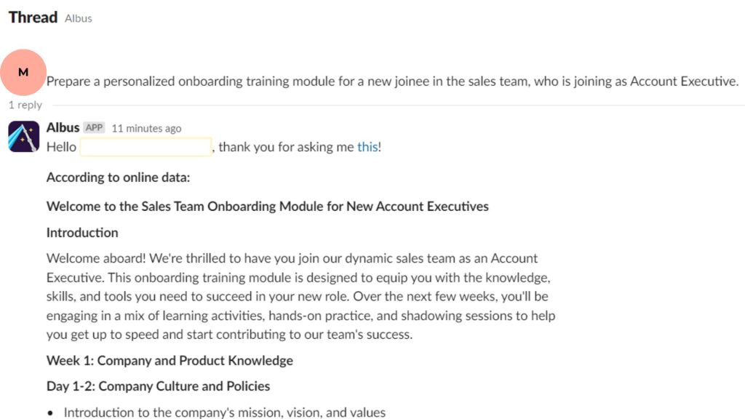Screen dimensions: 745x419
Task: Click the APP badge next to Albus
Action: pos(94,128)
